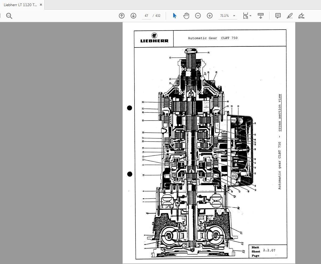The height and width of the screenshot is (264, 321).
Task: Activate the selection arrow tool
Action: pos(175,16)
